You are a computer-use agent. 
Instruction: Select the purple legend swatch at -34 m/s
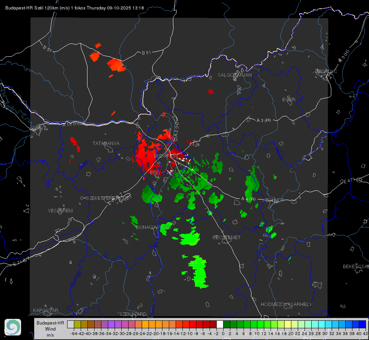pos(111,325)
